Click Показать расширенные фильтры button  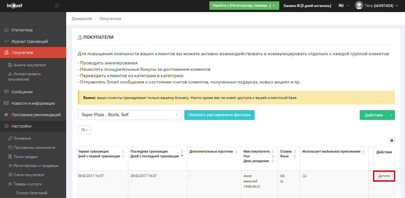(219, 115)
